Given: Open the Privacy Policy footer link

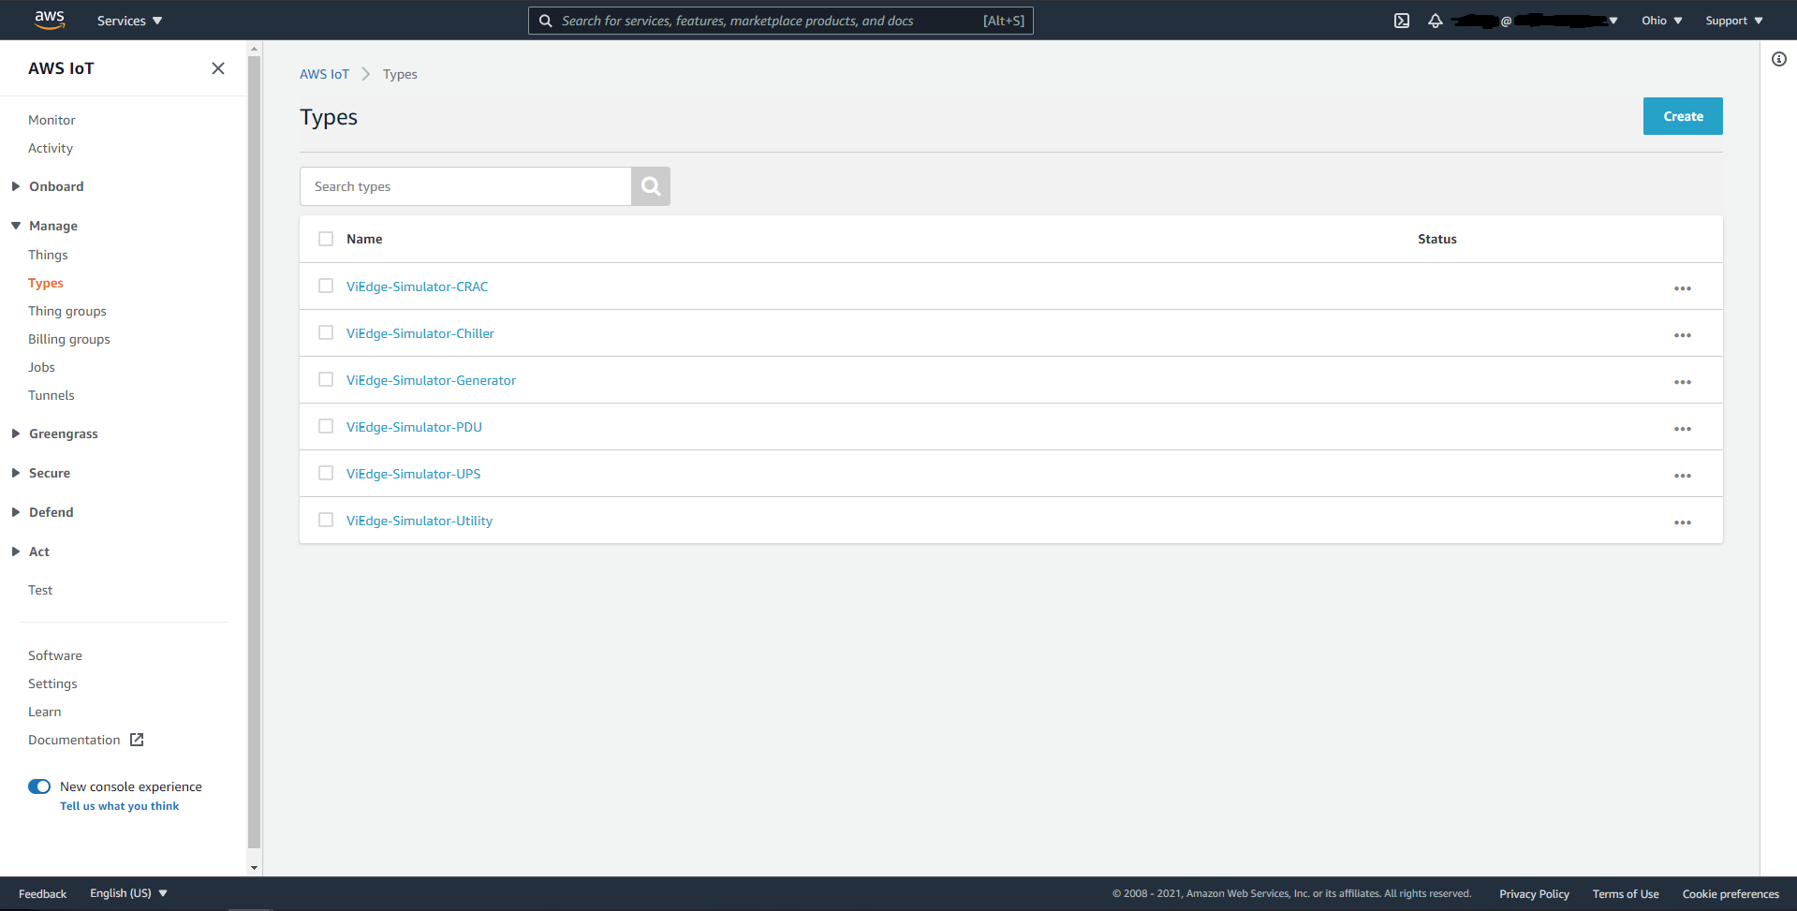Looking at the screenshot, I should 1534,894.
